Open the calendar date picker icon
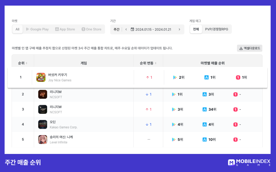 (132, 29)
